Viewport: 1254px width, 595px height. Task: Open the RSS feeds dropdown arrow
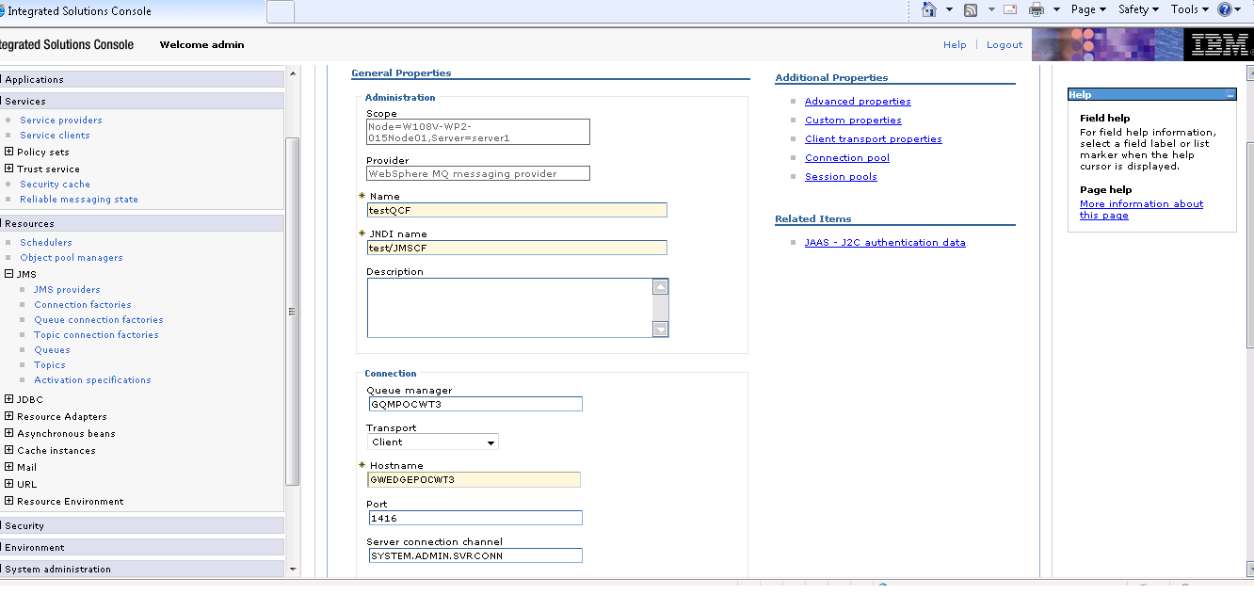click(991, 10)
